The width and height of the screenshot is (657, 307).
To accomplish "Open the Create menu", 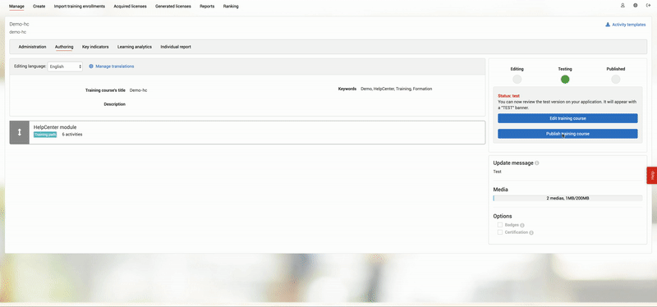I will point(39,7).
